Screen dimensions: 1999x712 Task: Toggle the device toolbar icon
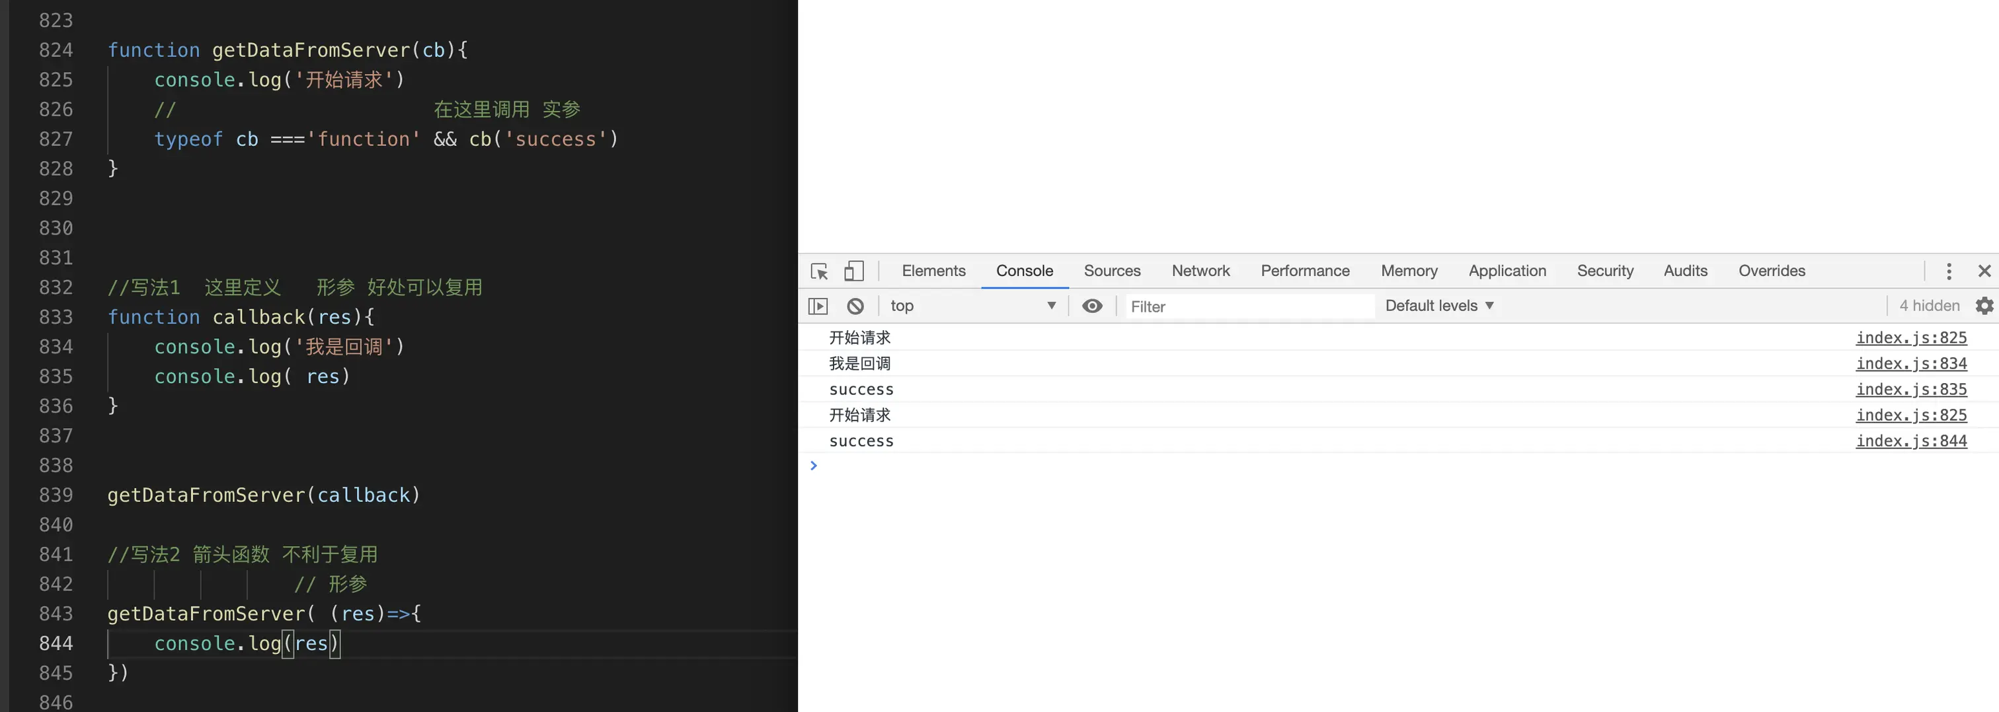coord(853,271)
